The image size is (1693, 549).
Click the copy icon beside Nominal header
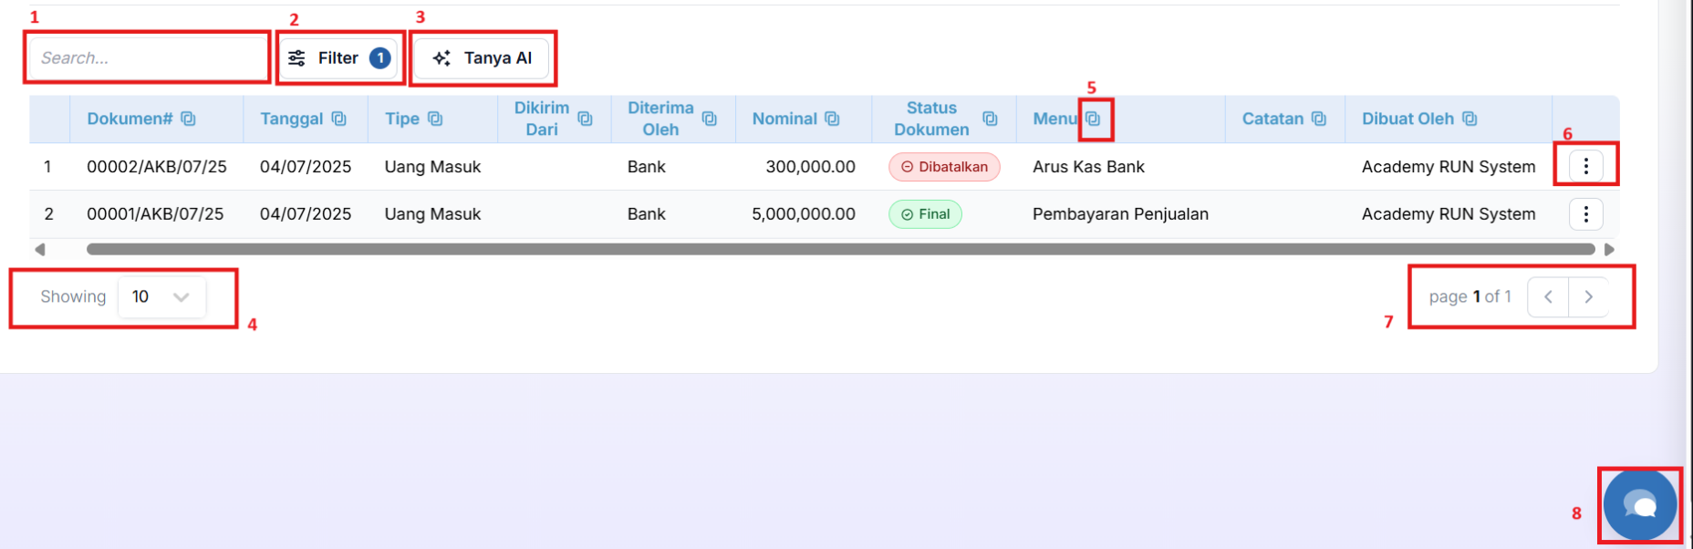832,119
